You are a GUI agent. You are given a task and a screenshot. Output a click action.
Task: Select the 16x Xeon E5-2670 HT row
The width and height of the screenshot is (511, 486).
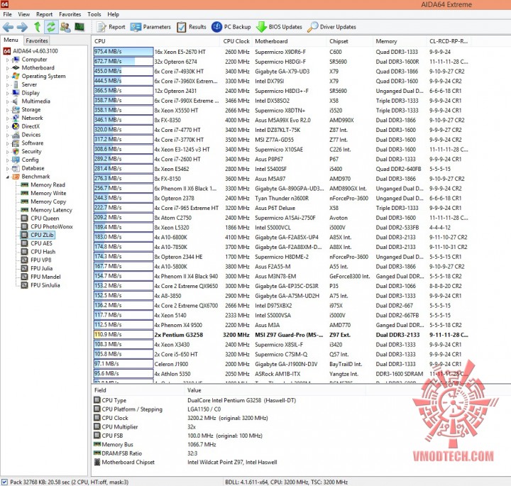tap(281, 52)
